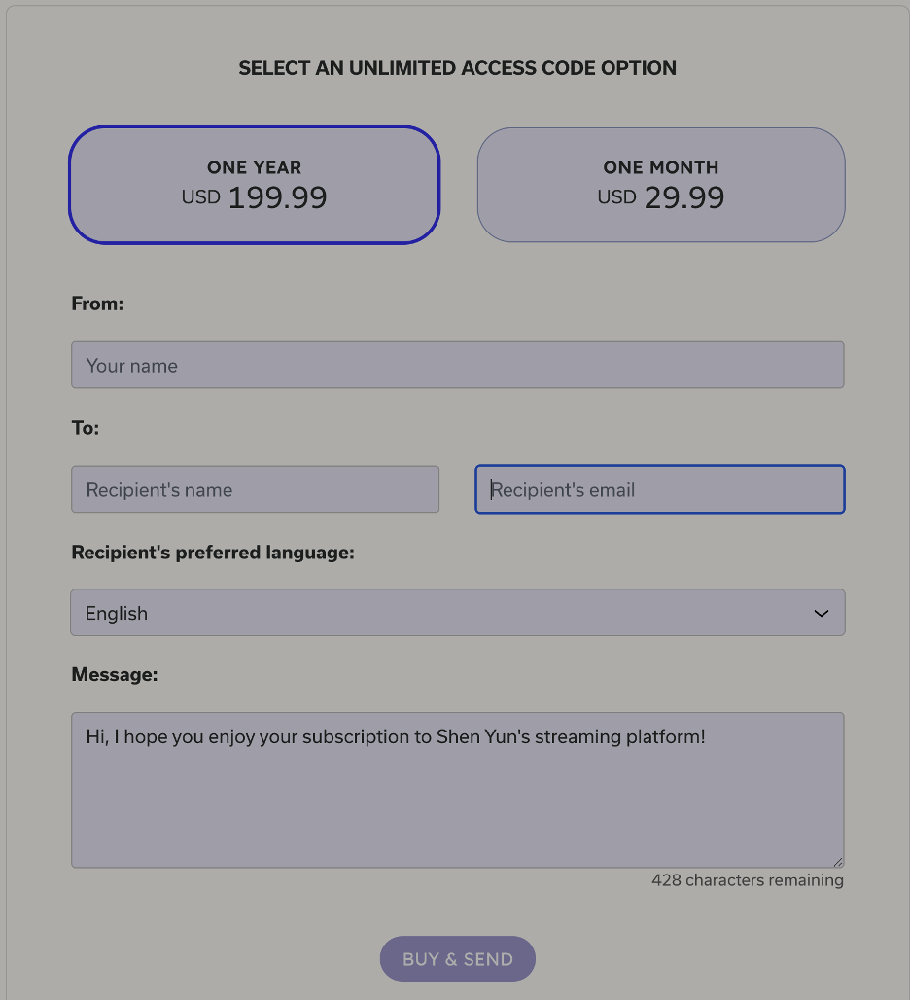
Task: Click the USD 29.99 price text
Action: tap(661, 198)
